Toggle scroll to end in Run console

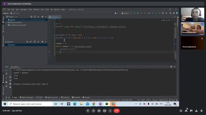tap(10, 80)
